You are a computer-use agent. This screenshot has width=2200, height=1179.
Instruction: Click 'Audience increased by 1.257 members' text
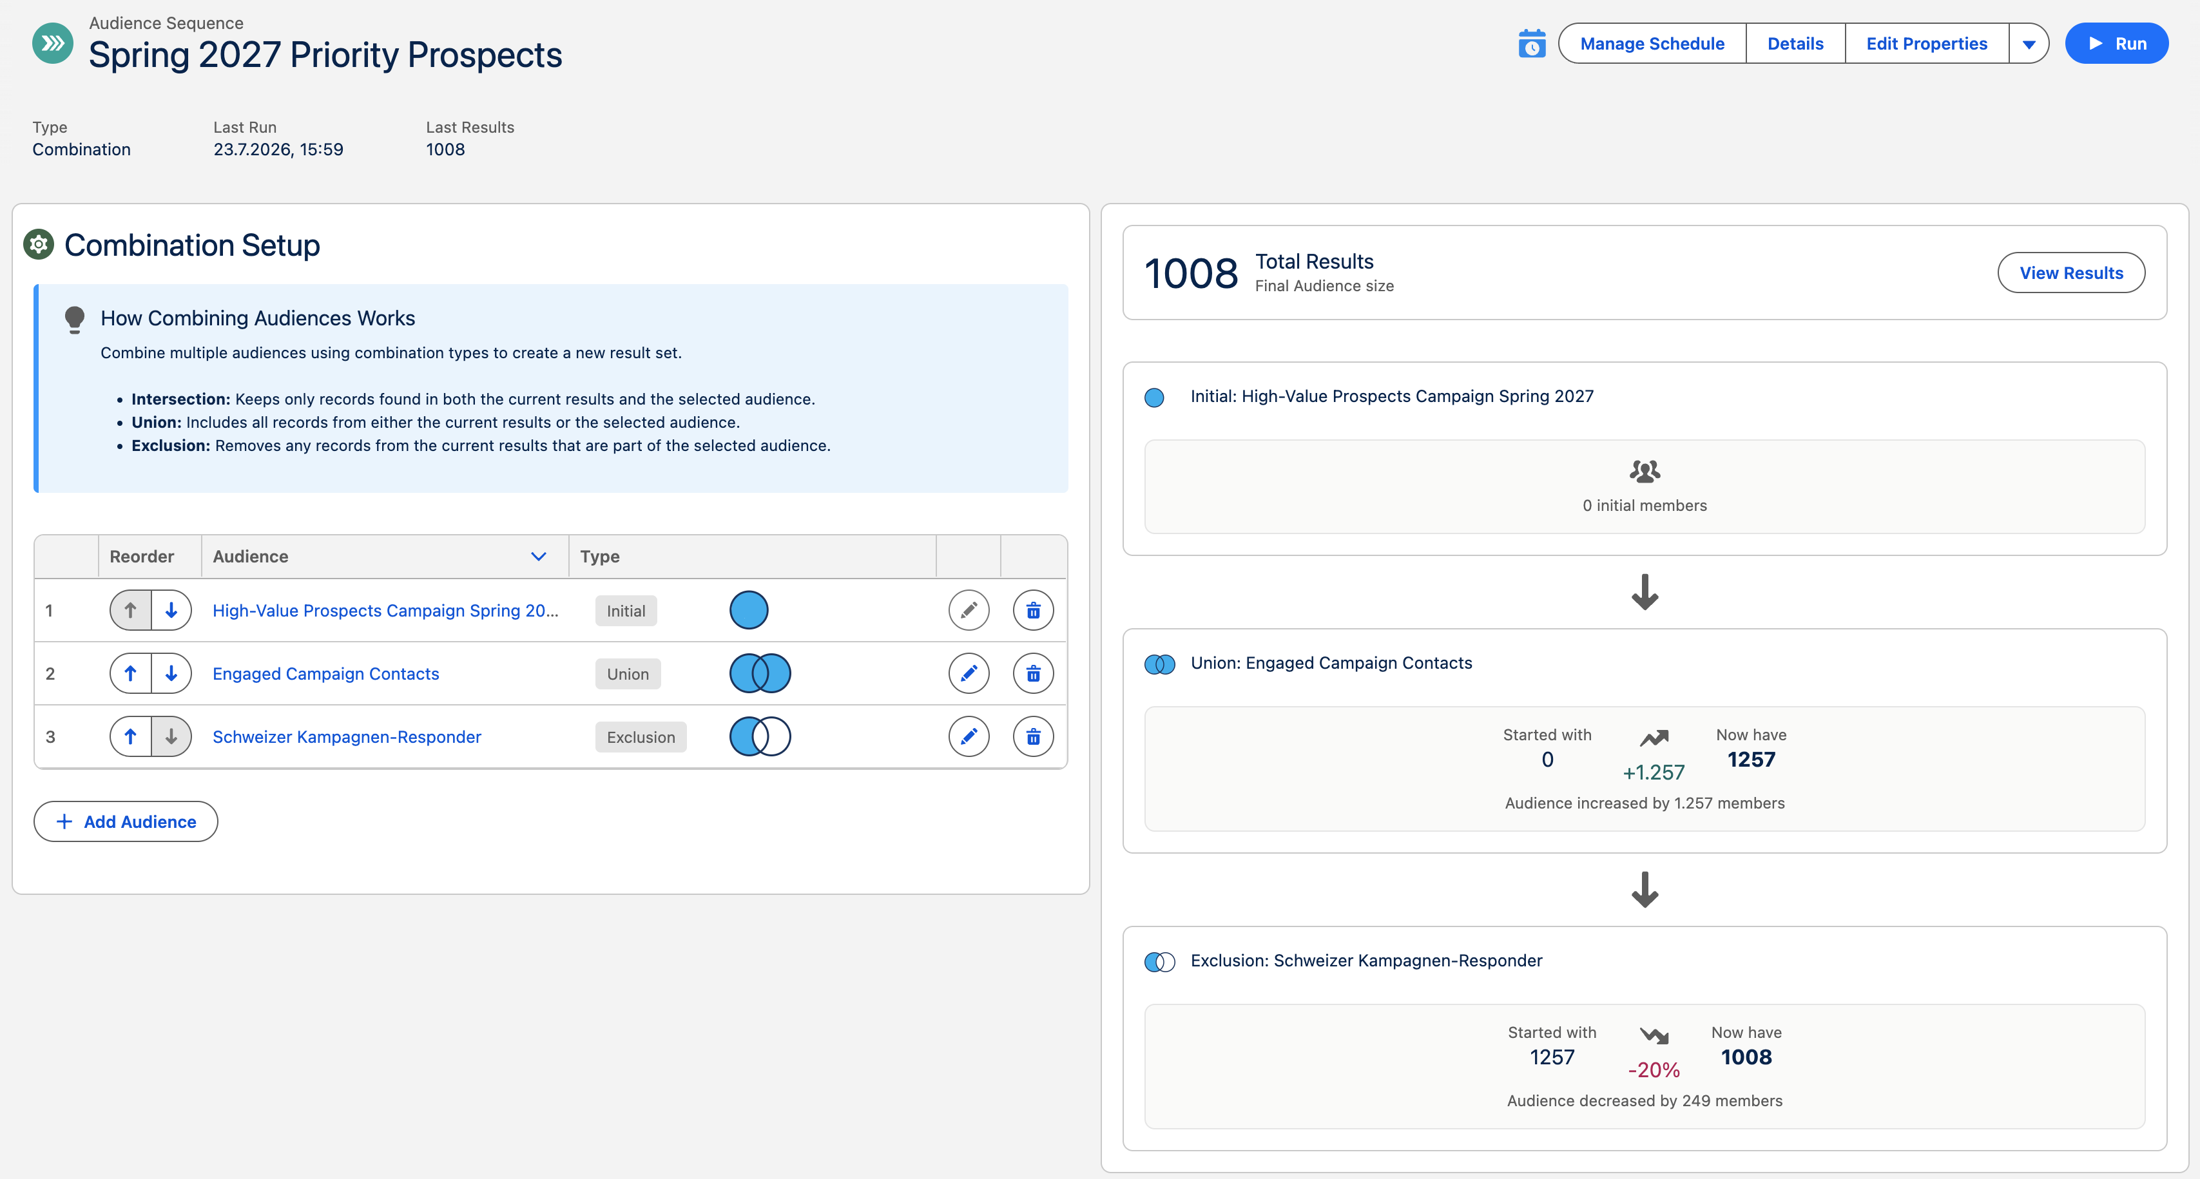click(x=1645, y=803)
